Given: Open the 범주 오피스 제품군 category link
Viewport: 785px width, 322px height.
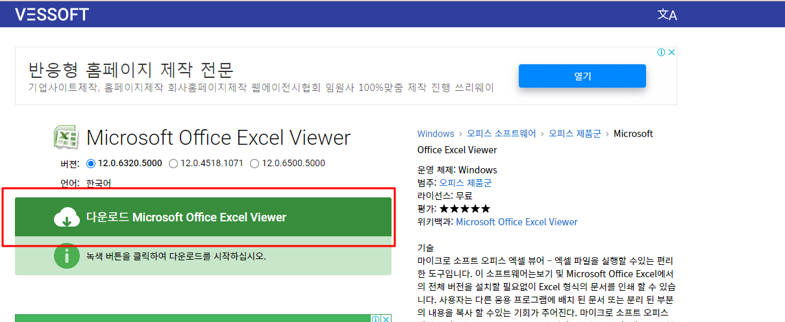Looking at the screenshot, I should point(466,182).
